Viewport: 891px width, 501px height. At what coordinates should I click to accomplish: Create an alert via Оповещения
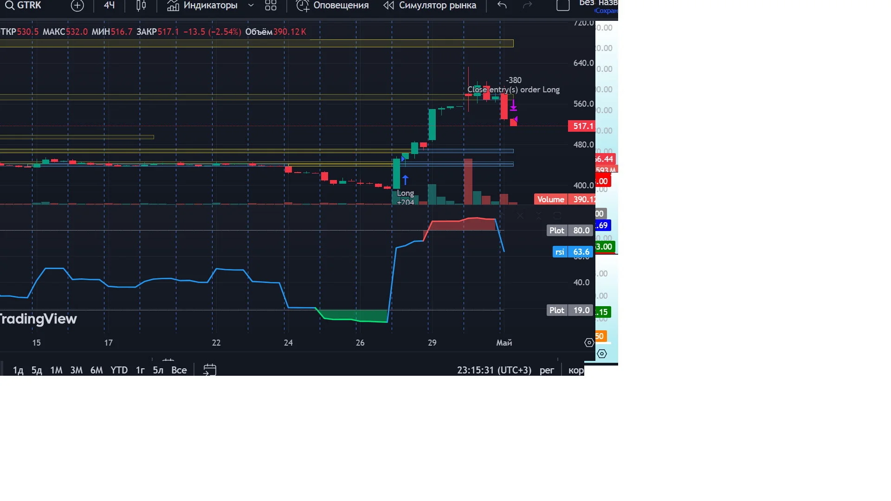[x=333, y=6]
